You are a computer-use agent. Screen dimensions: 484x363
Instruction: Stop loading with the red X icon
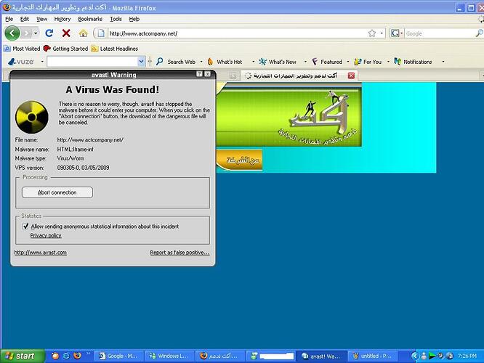(x=66, y=33)
